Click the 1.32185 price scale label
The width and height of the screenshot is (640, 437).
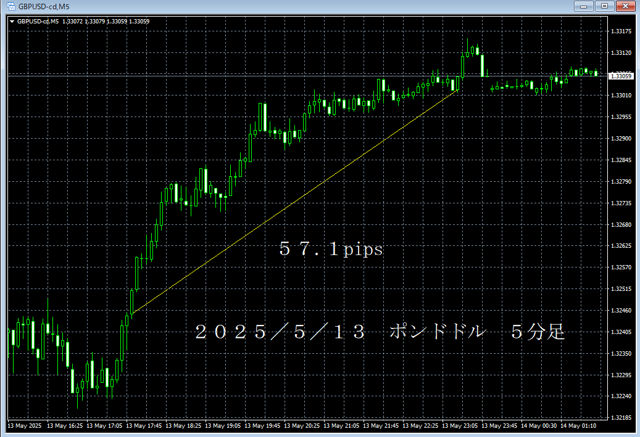620,418
